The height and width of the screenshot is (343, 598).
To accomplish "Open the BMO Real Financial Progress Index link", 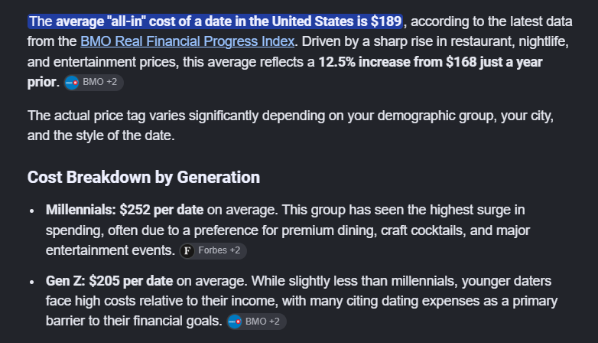I will [187, 41].
